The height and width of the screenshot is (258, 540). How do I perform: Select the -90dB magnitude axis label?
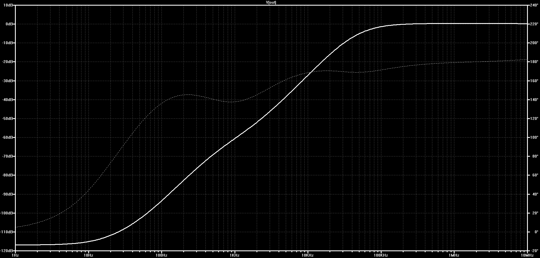click(x=8, y=194)
